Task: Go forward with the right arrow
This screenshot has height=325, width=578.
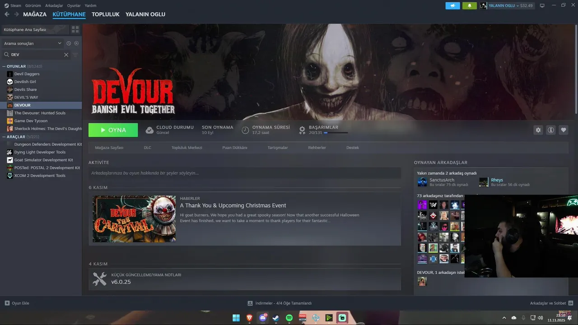Action: [16, 14]
